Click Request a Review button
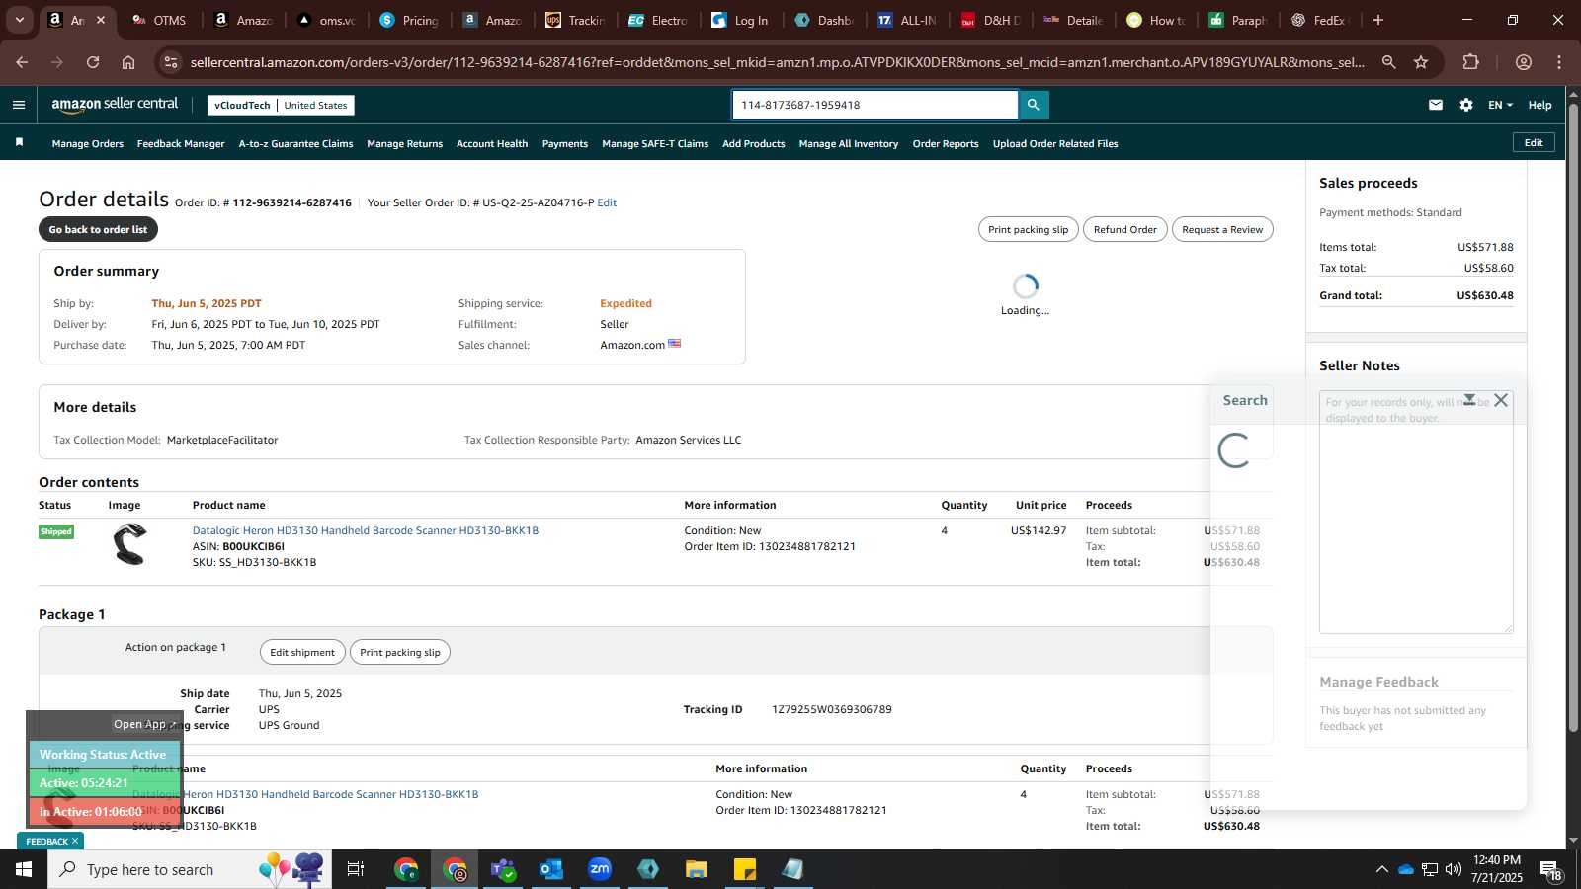The width and height of the screenshot is (1581, 889). tap(1222, 229)
